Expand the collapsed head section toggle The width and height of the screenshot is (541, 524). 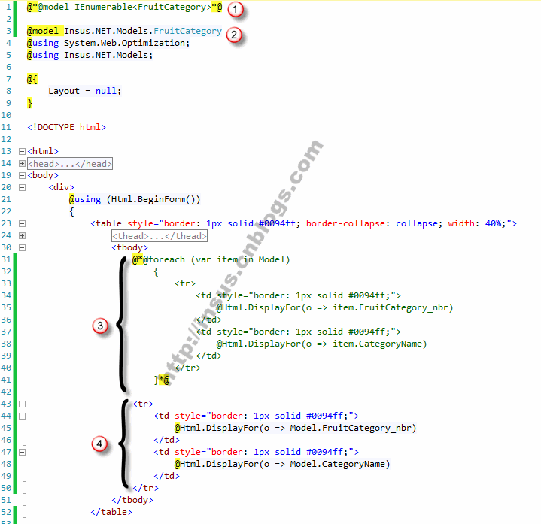click(x=22, y=163)
